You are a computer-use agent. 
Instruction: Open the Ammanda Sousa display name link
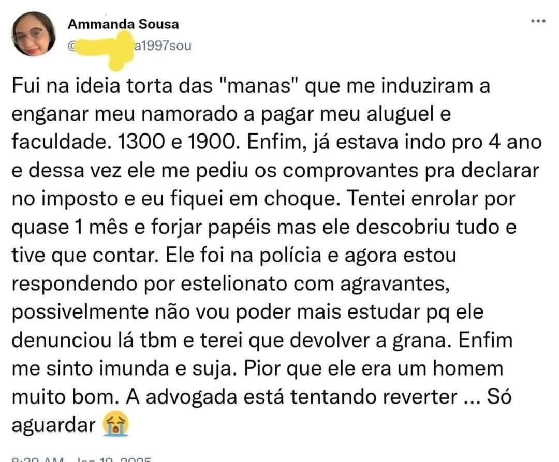tap(123, 24)
